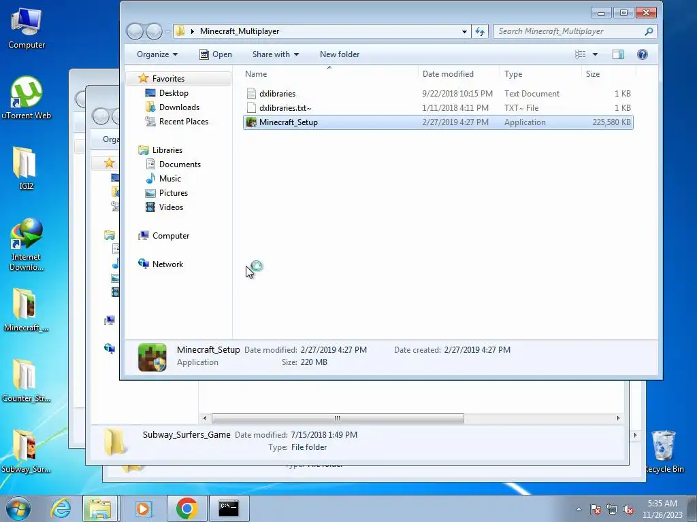Refresh the Minecraft_Multiplayer folder

(x=480, y=31)
